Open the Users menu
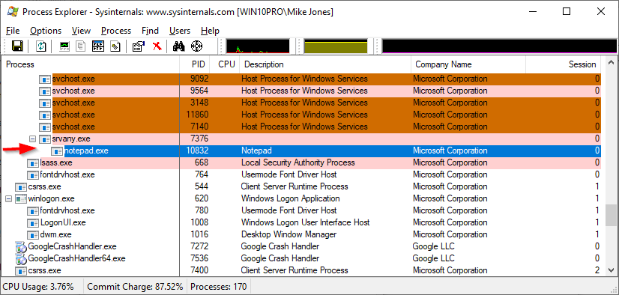Viewport: 619px width, 295px height. (x=180, y=31)
